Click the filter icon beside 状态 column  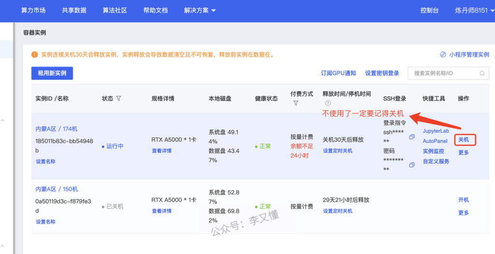118,99
